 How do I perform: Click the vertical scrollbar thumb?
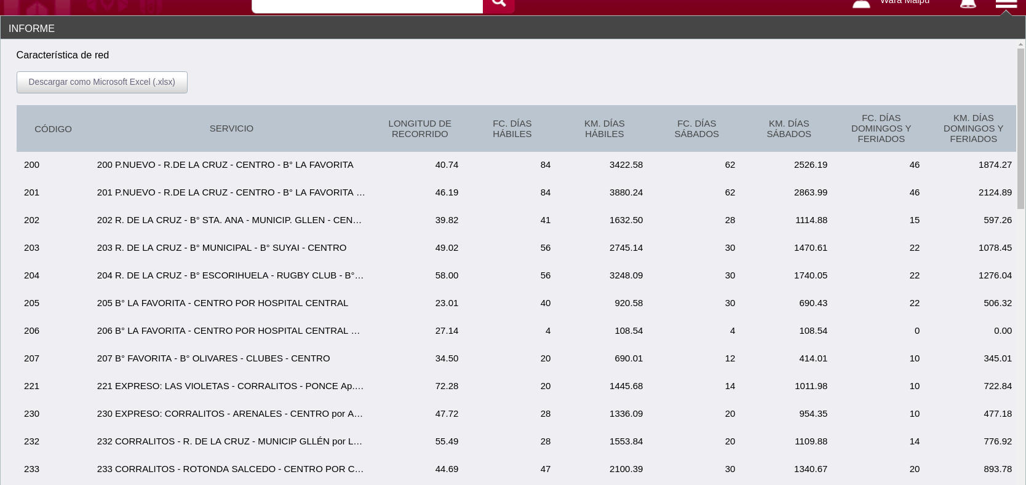[x=1020, y=129]
